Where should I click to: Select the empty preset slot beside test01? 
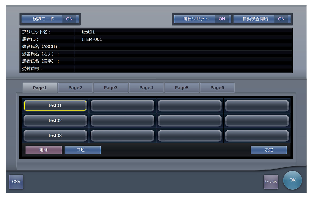point(122,106)
